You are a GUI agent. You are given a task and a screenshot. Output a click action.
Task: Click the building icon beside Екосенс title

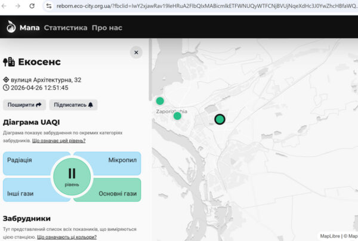click(9, 62)
